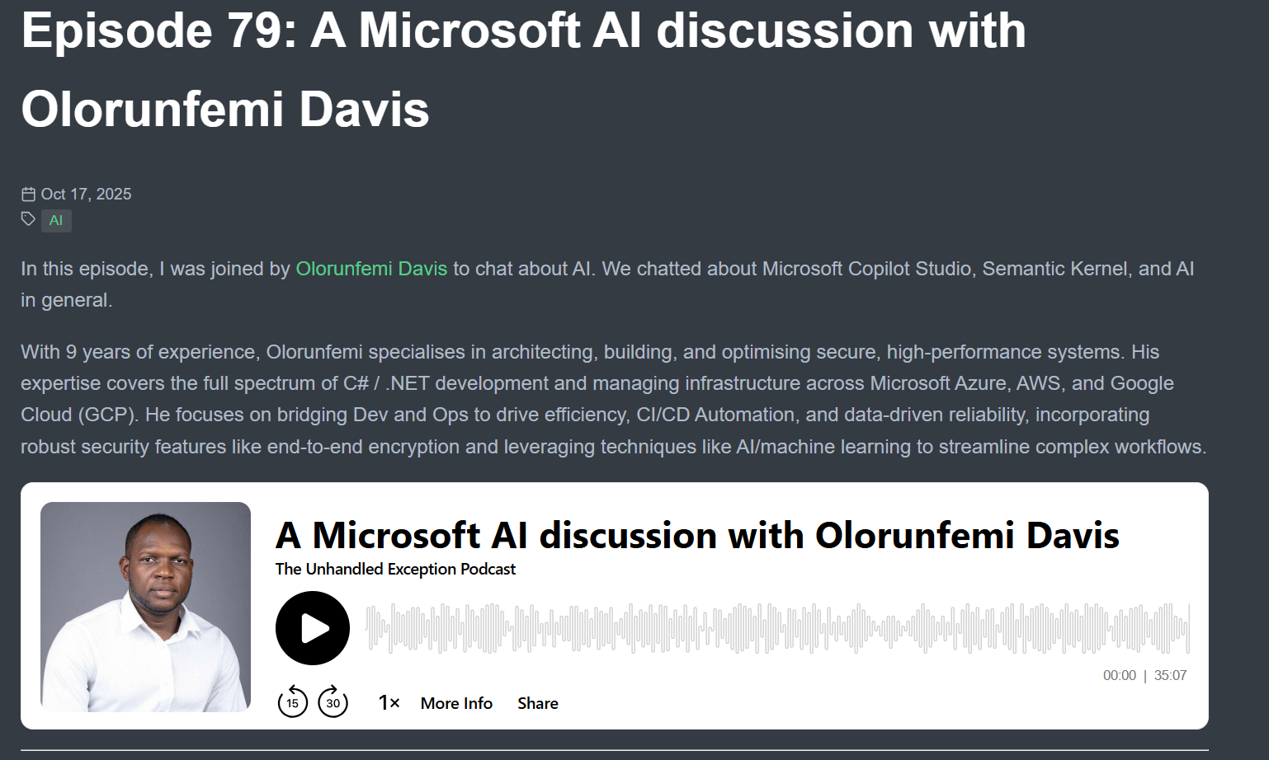Click the tag icon beside AI
Image resolution: width=1269 pixels, height=760 pixels.
point(28,219)
